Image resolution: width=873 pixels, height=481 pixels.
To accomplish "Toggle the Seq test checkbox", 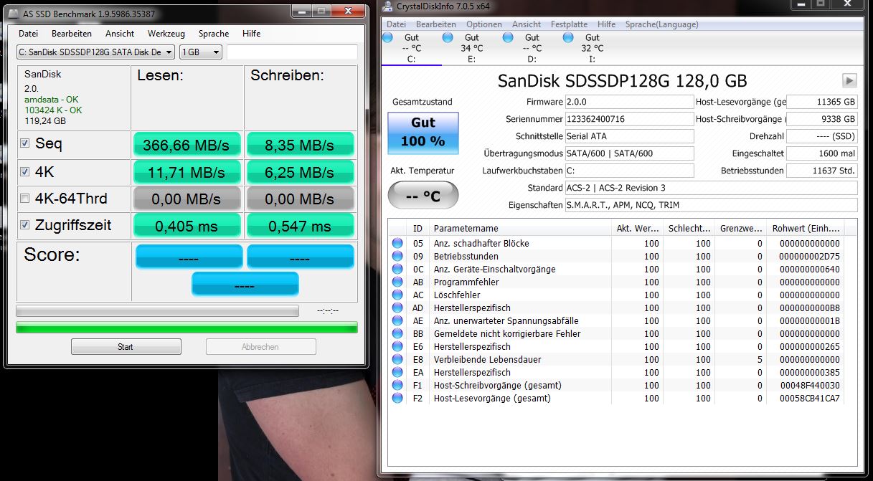I will pos(25,144).
